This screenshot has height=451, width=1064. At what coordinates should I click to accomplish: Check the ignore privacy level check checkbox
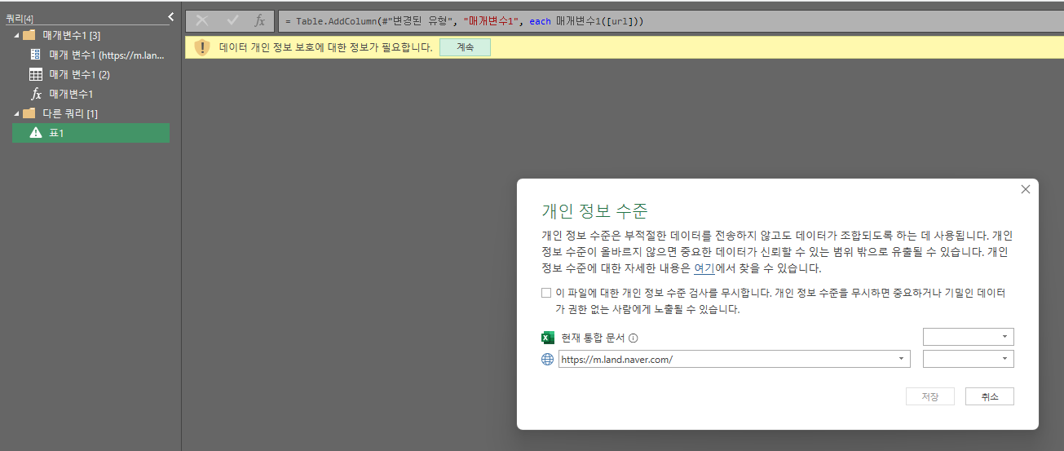(546, 293)
